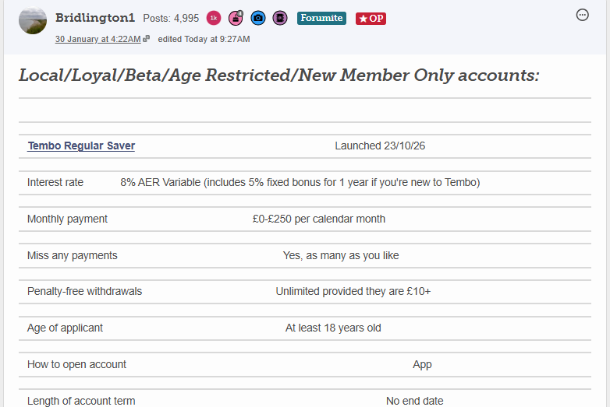Viewport: 610px width, 407px height.
Task: Click the 'Posts: 4,995' count
Action: pos(171,18)
